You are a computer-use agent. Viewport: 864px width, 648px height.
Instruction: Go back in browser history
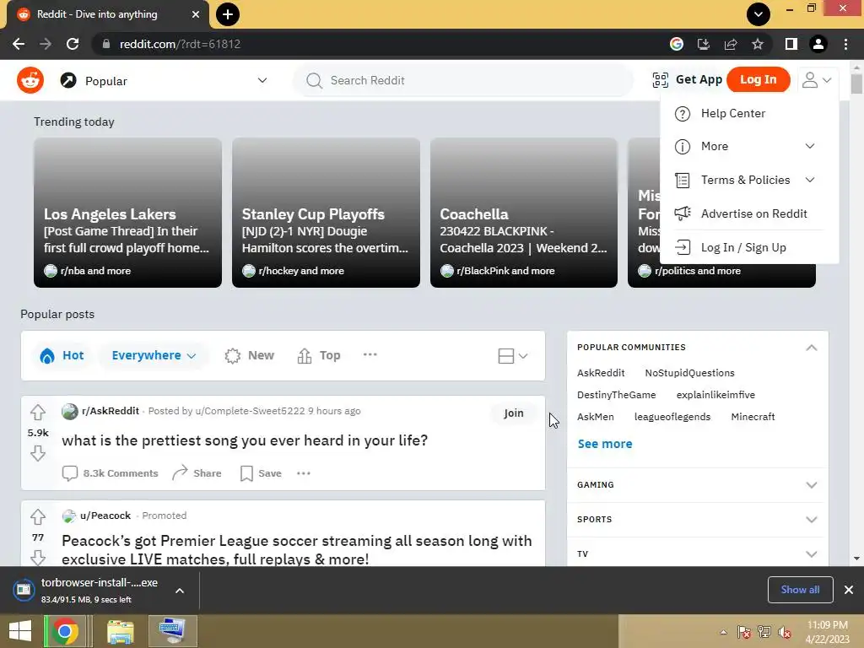(x=19, y=44)
